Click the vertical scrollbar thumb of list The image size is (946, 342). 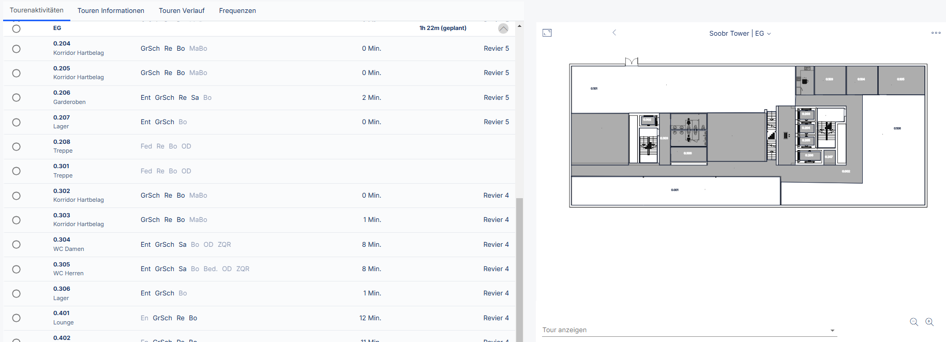(x=519, y=270)
